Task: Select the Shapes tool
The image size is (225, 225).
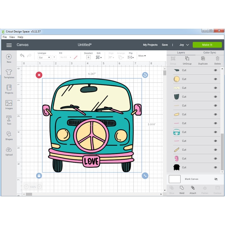Action: coord(9,136)
